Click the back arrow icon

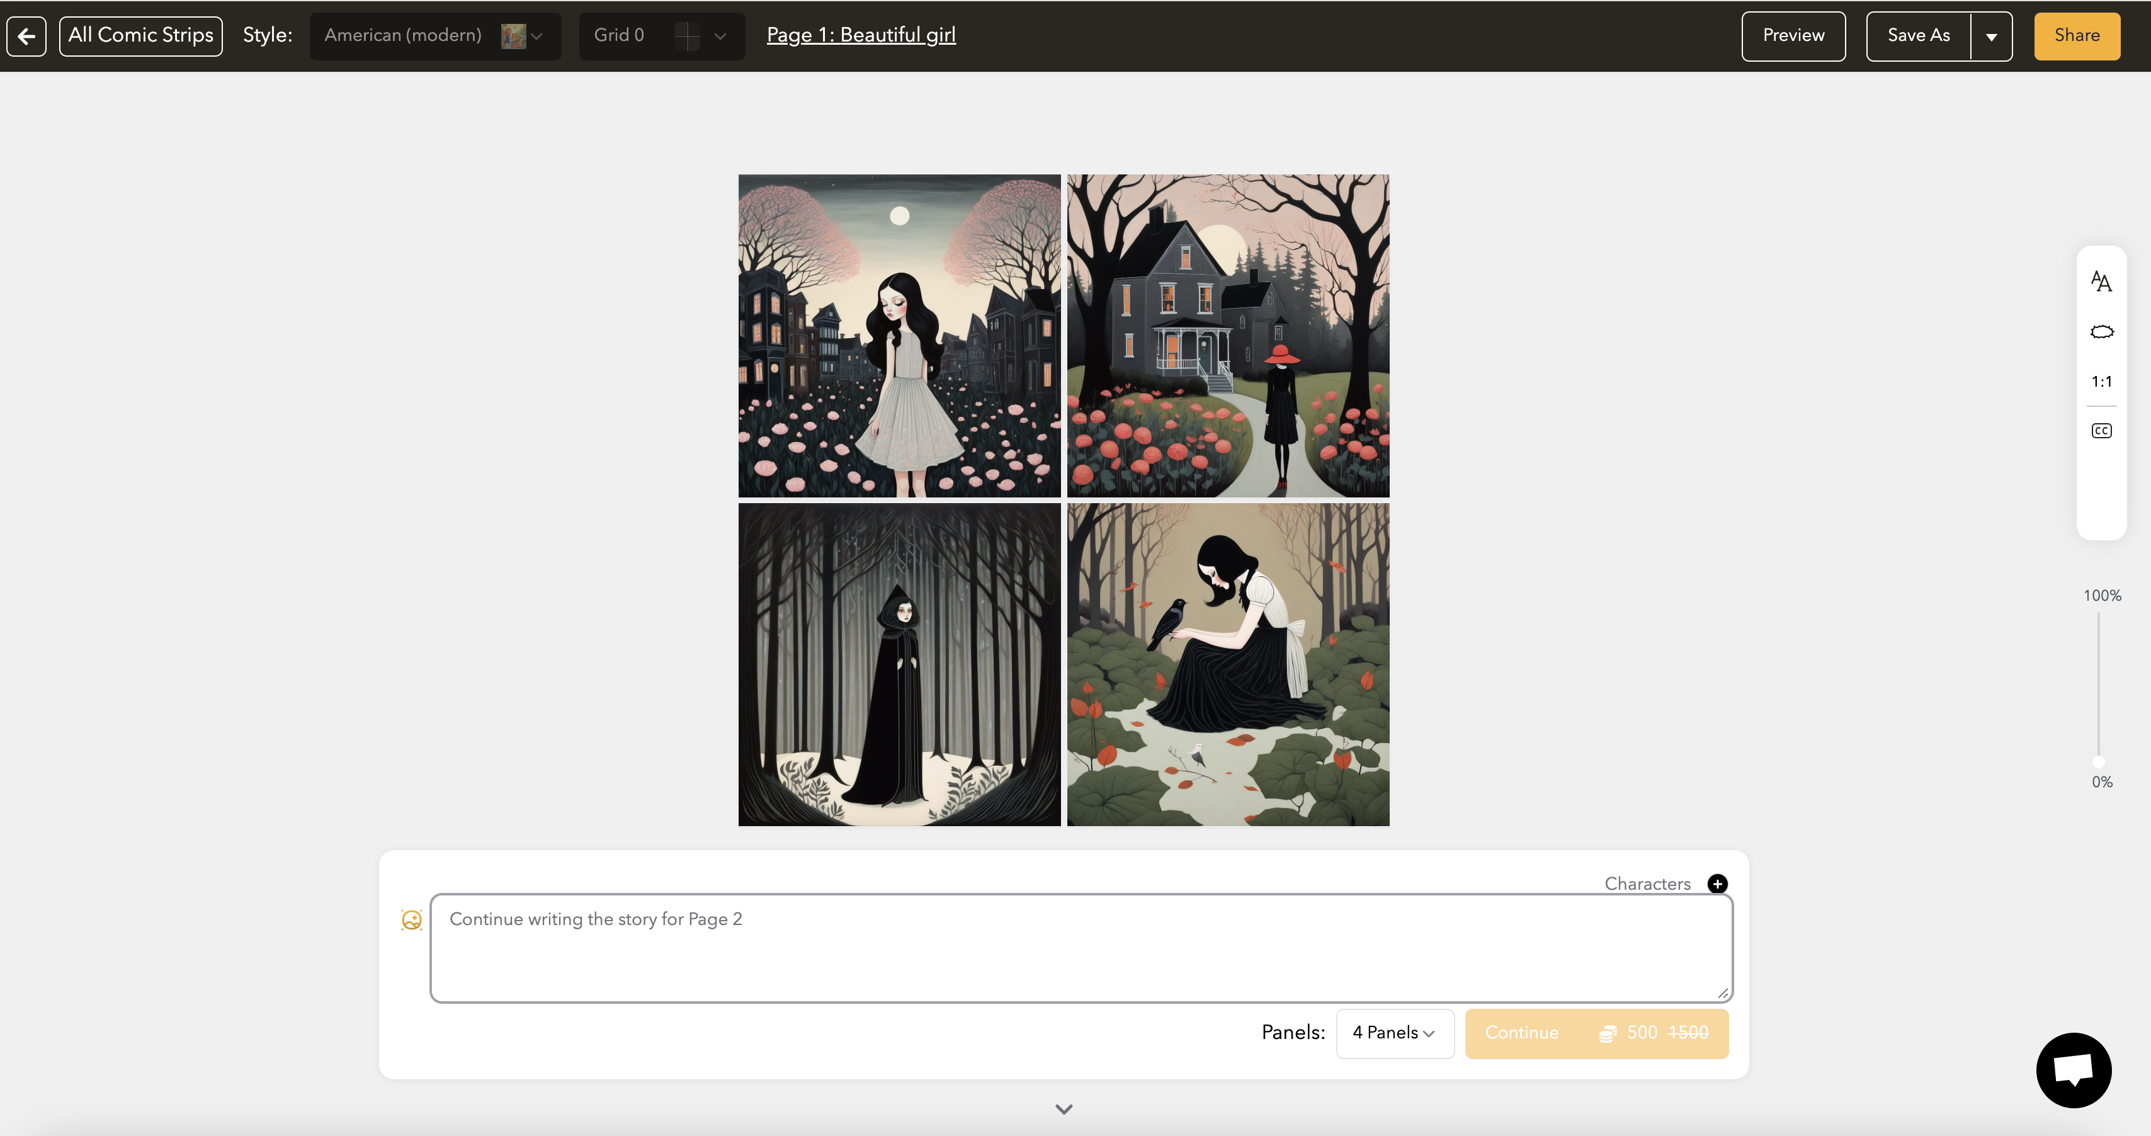click(26, 36)
